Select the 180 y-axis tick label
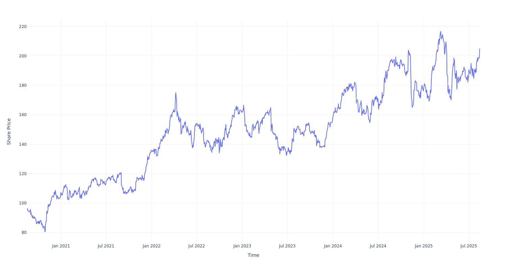 (x=23, y=85)
